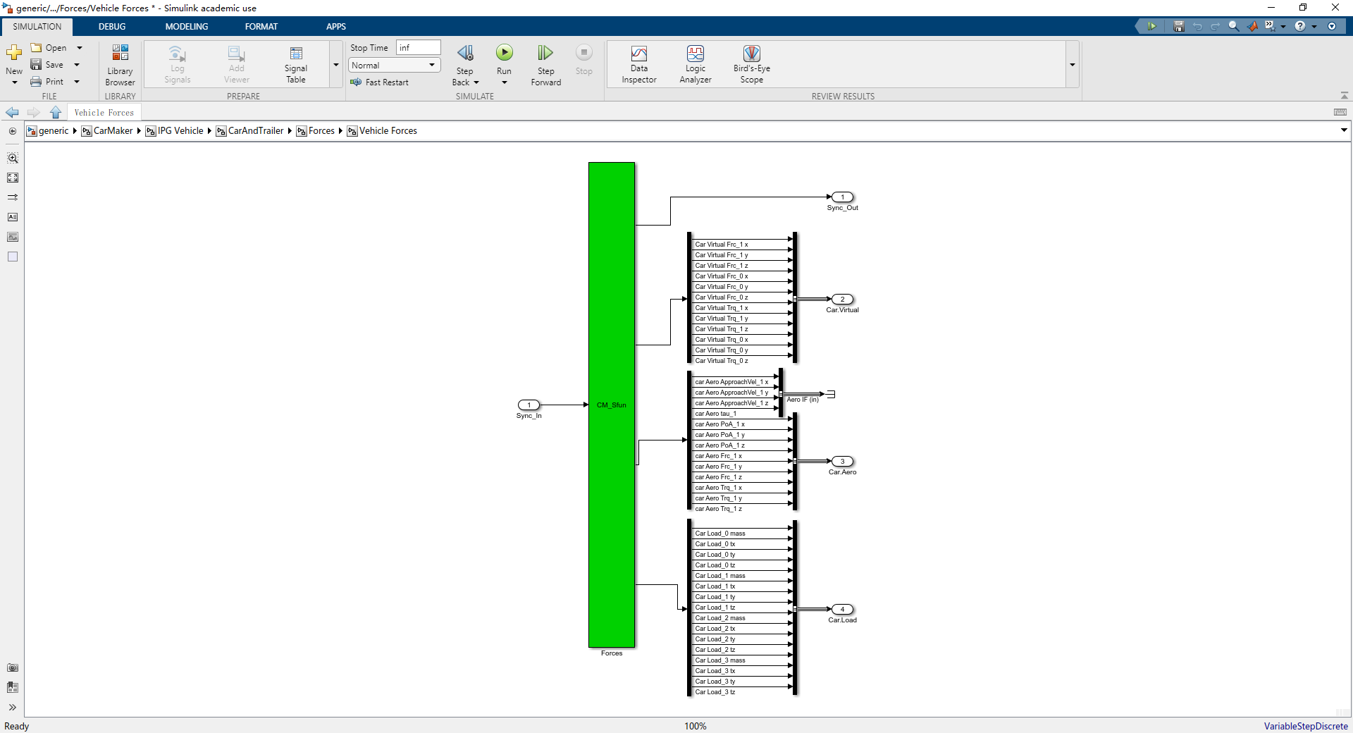Click the quick access search magnifier
This screenshot has height=733, width=1353.
tap(1233, 26)
